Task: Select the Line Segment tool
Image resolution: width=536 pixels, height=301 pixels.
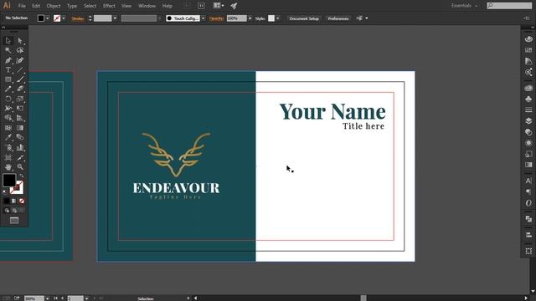Action: click(20, 70)
